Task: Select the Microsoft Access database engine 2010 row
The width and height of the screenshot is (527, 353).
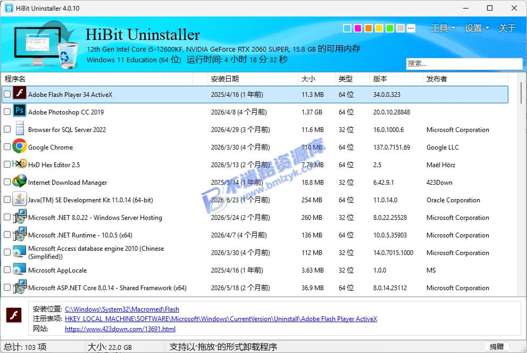Action: [x=255, y=252]
